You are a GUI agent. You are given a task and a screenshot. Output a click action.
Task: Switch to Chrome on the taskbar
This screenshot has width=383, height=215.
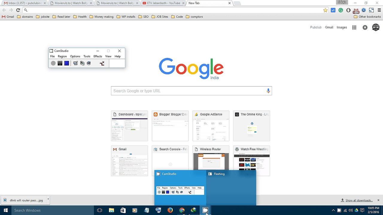182,210
